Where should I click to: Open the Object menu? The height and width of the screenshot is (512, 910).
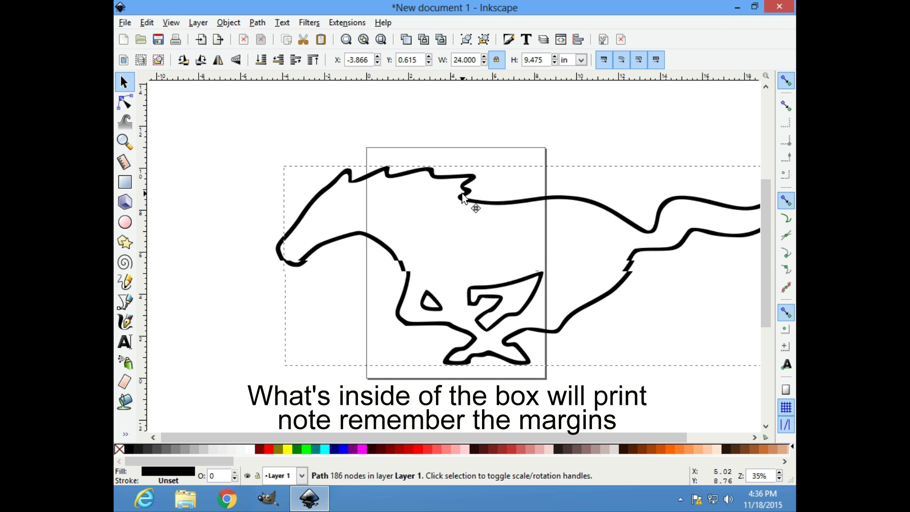pyautogui.click(x=228, y=22)
